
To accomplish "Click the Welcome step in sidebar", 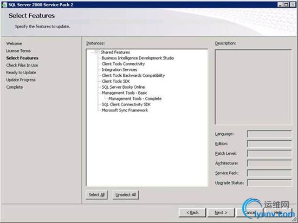I will 14,43.
